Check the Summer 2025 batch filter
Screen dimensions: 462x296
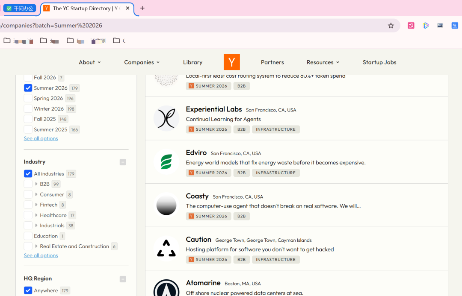click(x=28, y=129)
